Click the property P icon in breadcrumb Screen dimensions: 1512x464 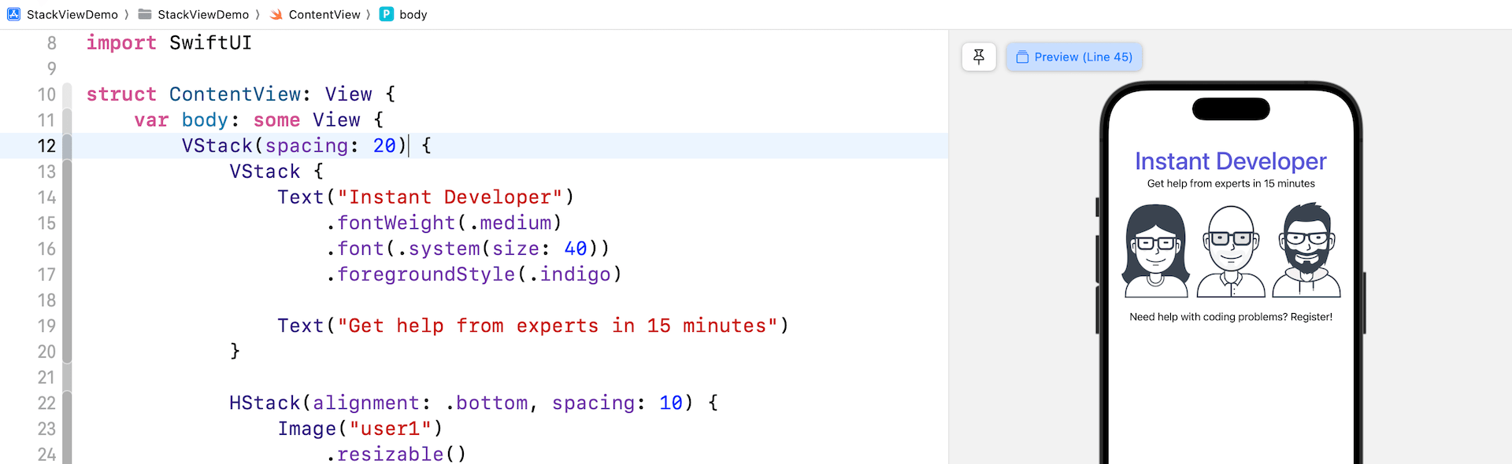[387, 14]
